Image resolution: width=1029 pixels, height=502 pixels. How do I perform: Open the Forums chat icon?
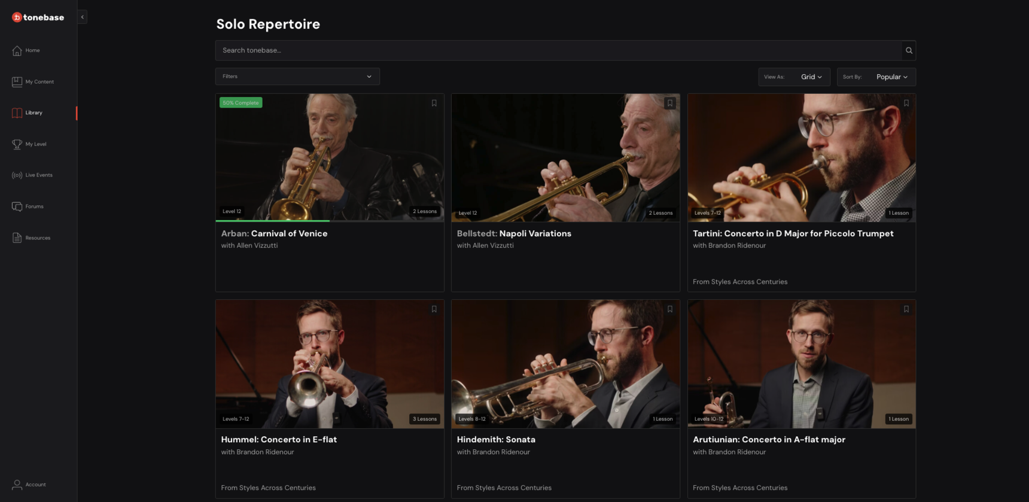pyautogui.click(x=17, y=206)
